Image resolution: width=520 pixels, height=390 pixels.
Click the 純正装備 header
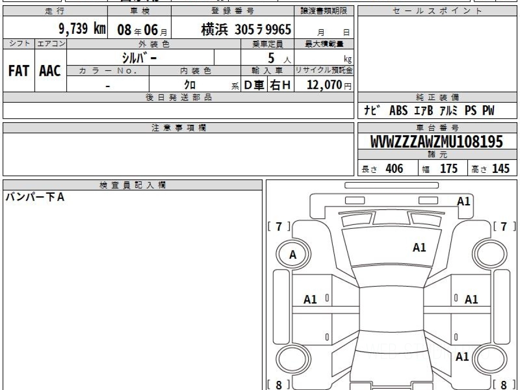point(437,97)
